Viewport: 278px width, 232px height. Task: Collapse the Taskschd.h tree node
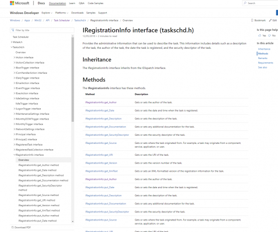pyautogui.click(x=11, y=47)
